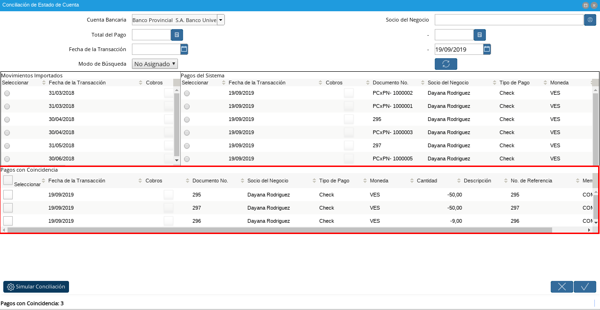
Task: Open calendar beside 19/09/2019 date field
Action: [x=487, y=49]
